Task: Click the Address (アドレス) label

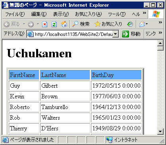Action: [x=14, y=34]
